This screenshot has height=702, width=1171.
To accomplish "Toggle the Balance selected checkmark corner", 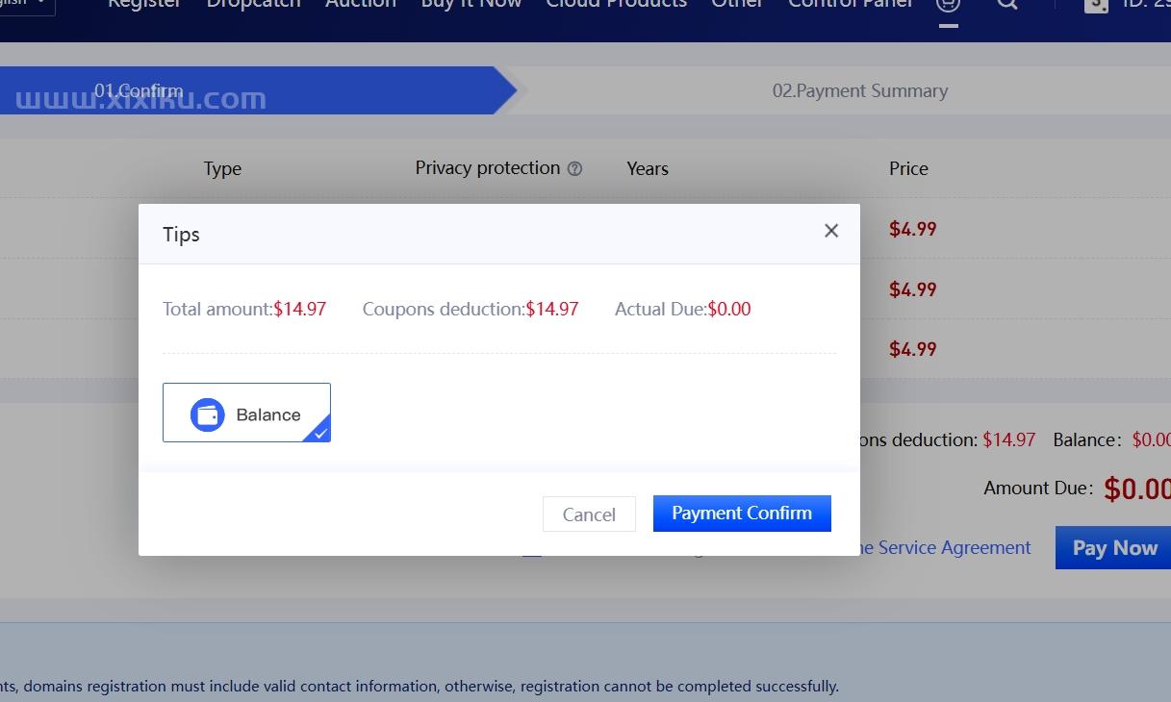I will click(x=319, y=432).
